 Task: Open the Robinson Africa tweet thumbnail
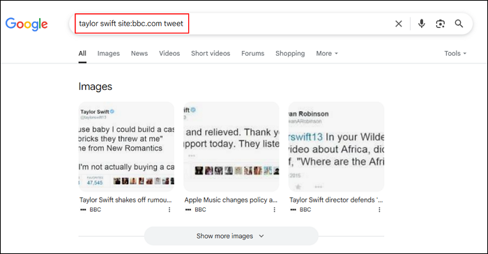[336, 147]
